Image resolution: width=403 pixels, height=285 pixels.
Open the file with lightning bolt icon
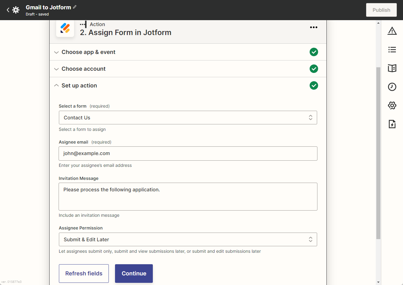(392, 124)
